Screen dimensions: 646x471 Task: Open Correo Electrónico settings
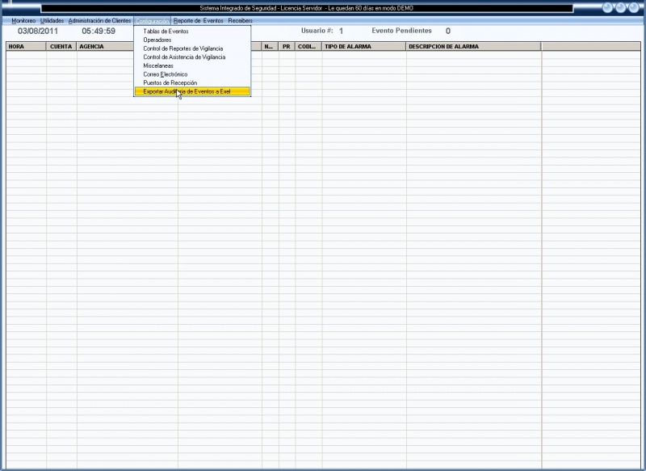166,74
